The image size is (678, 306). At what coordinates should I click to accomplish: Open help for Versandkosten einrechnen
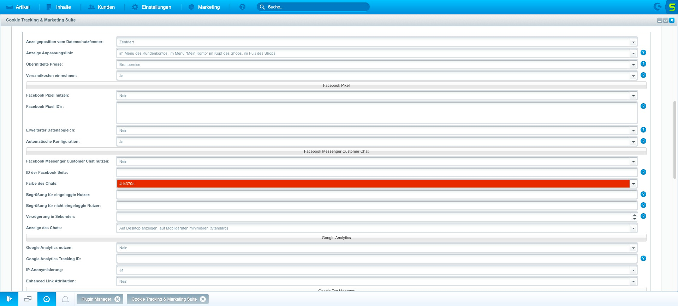point(643,75)
